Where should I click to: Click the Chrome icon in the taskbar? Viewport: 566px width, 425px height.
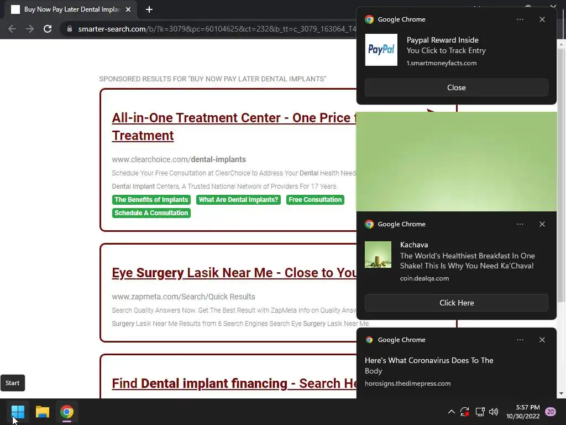point(67,412)
